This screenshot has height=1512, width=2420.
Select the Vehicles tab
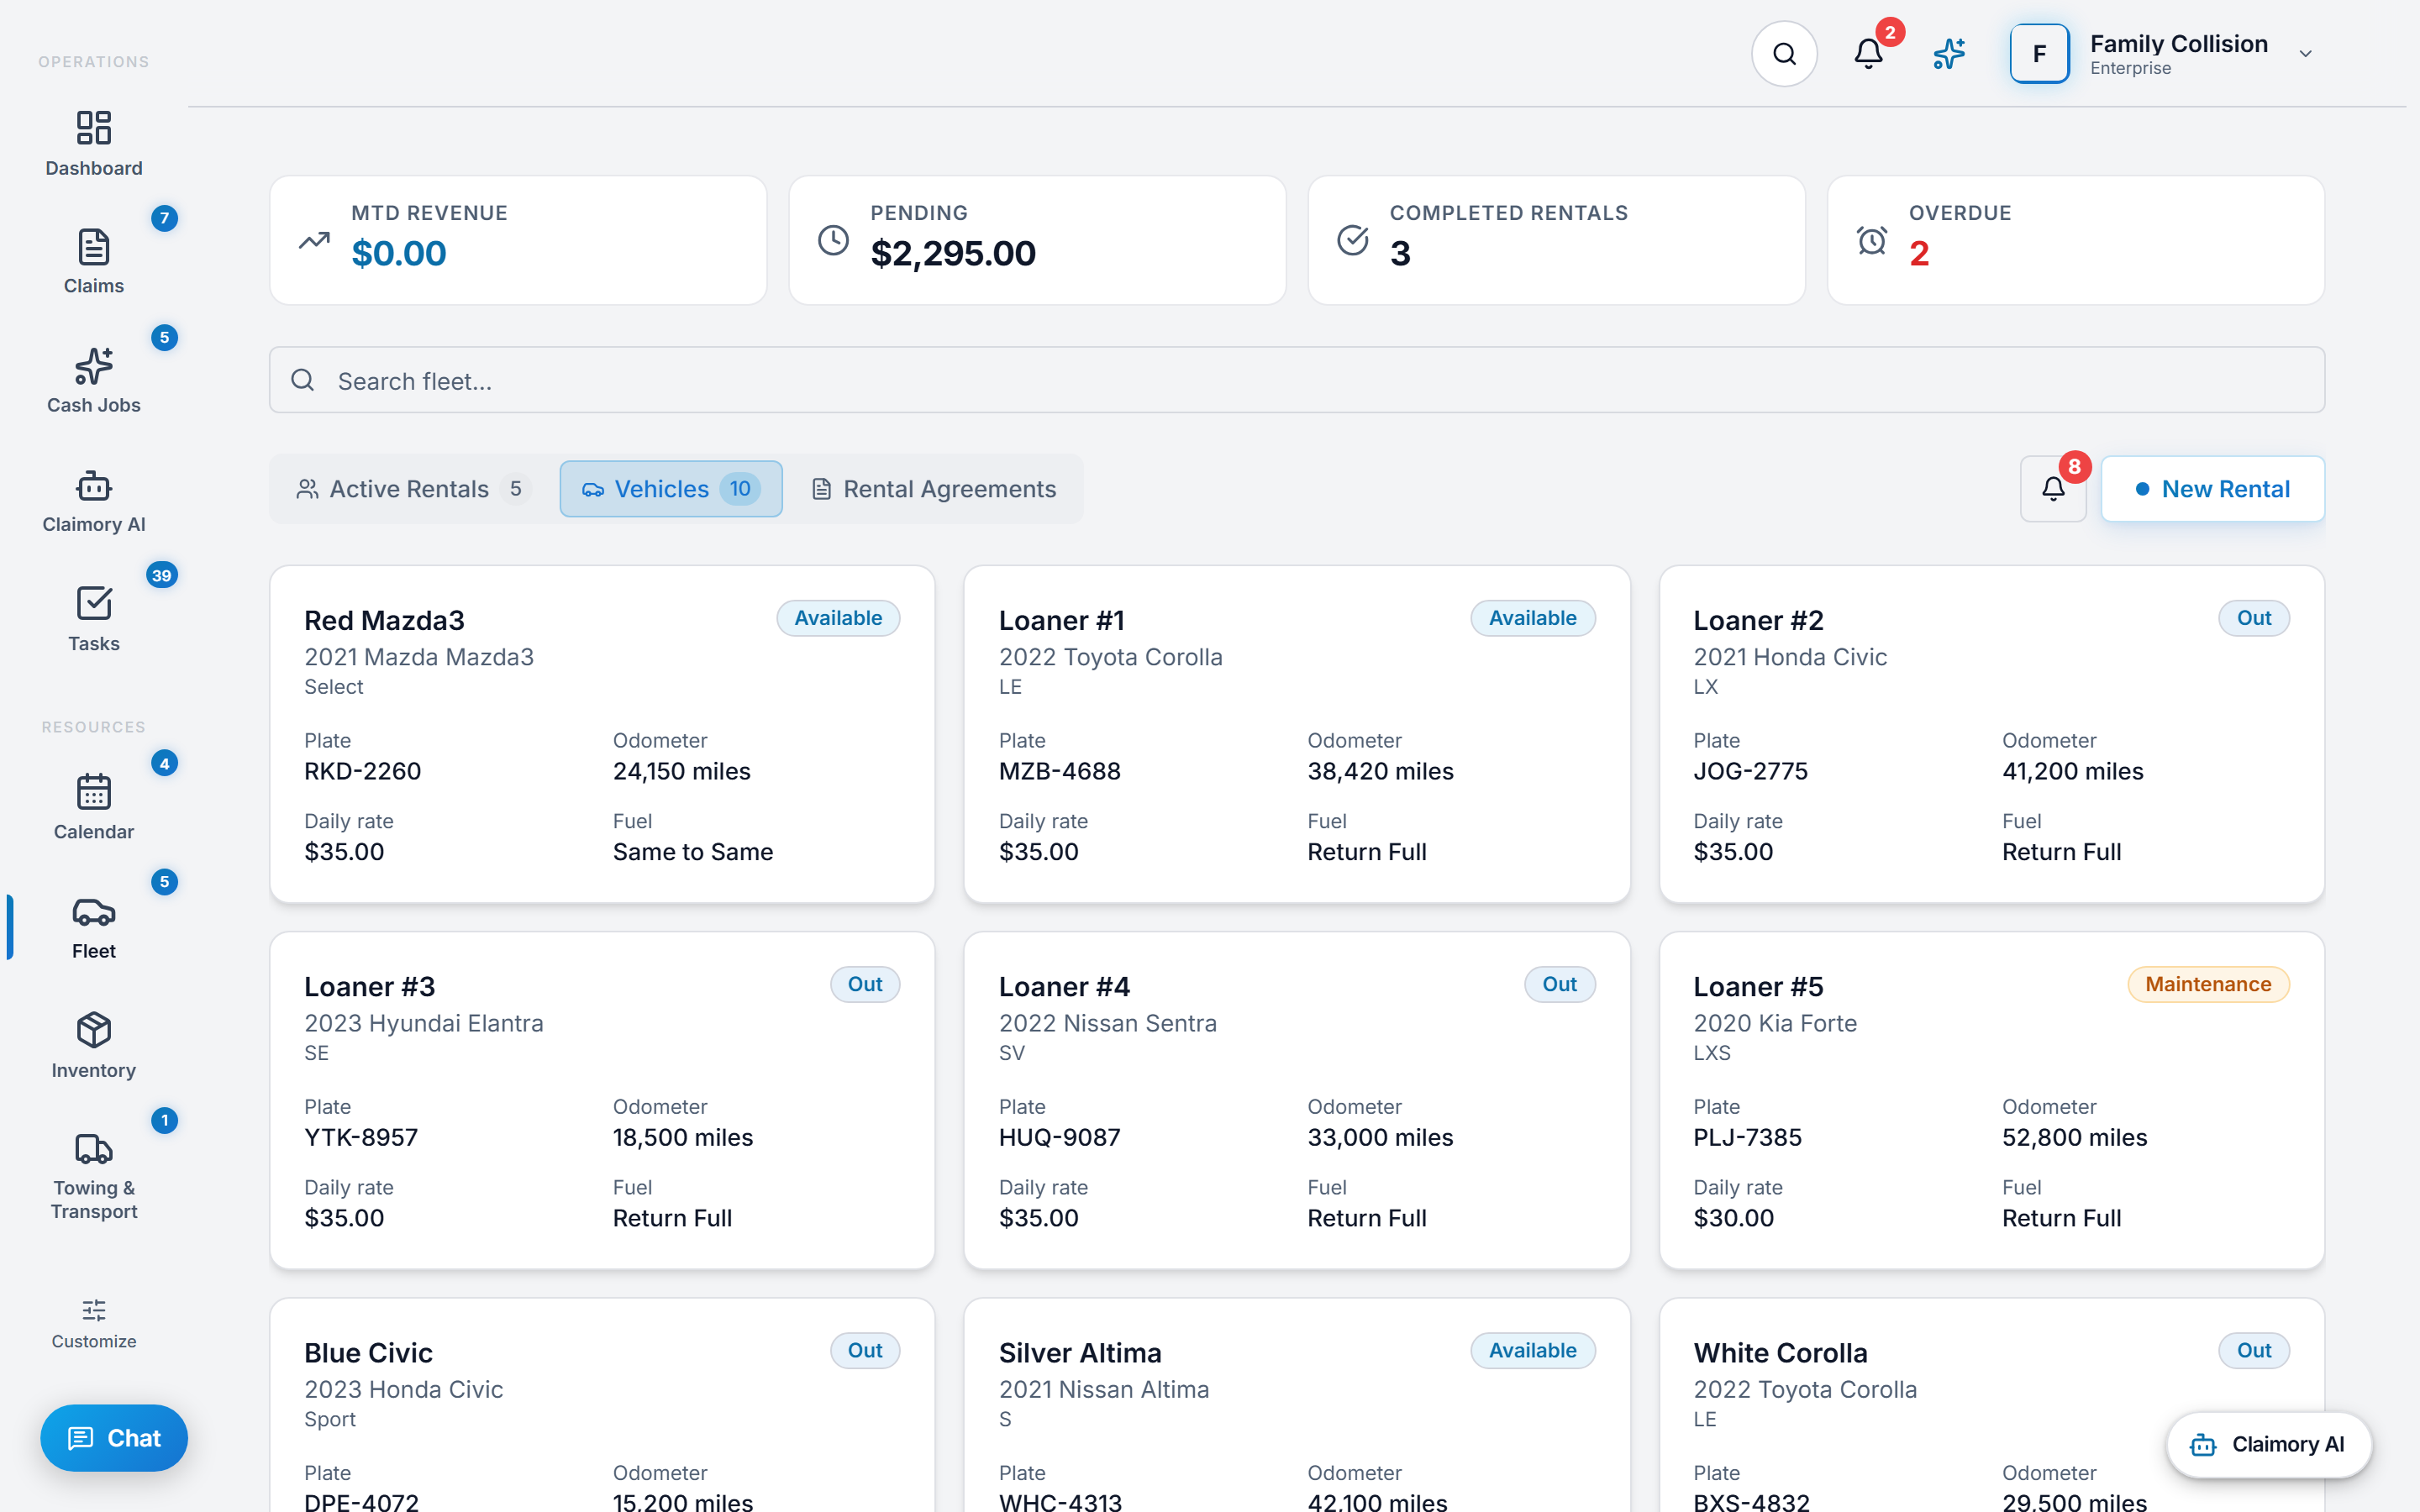[x=671, y=488]
